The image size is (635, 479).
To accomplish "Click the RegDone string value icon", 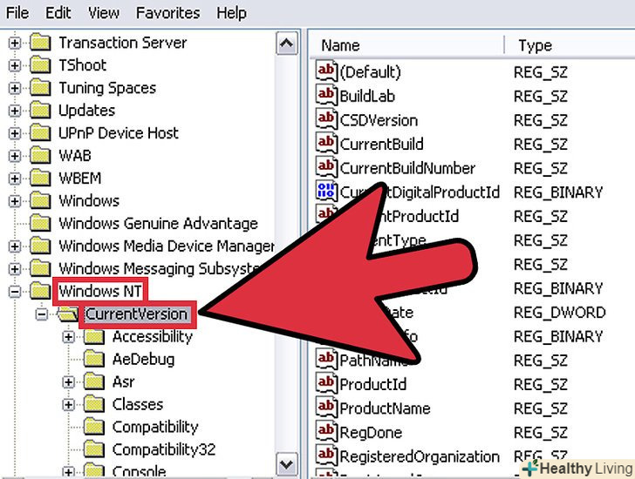I will click(326, 432).
